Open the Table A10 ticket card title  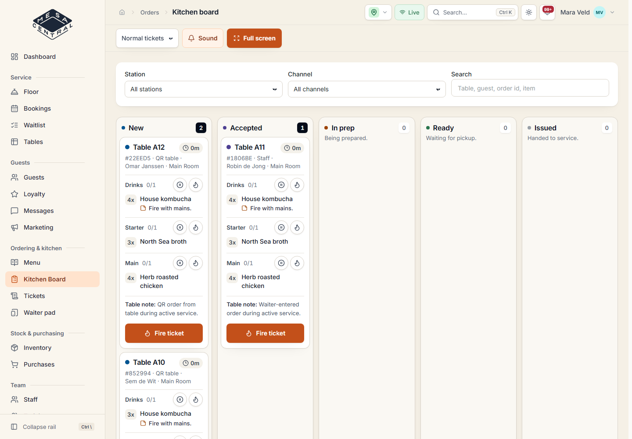[x=149, y=362]
